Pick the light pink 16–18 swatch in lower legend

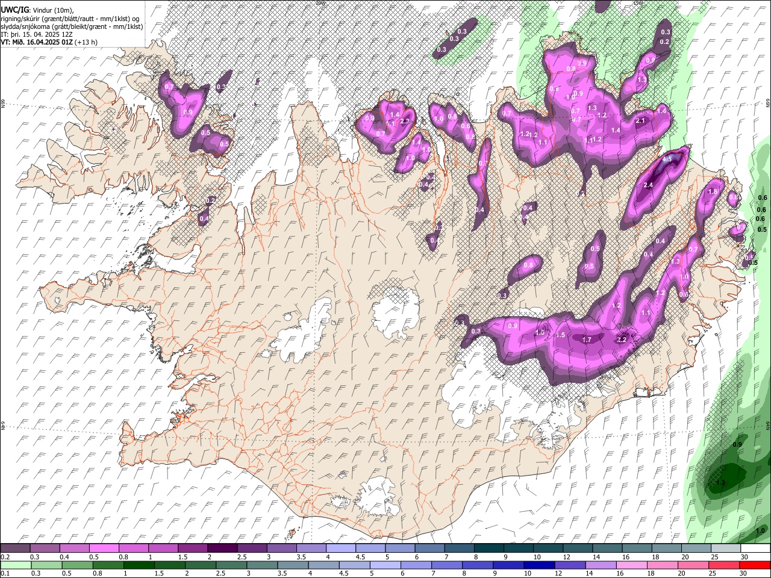(x=631, y=565)
